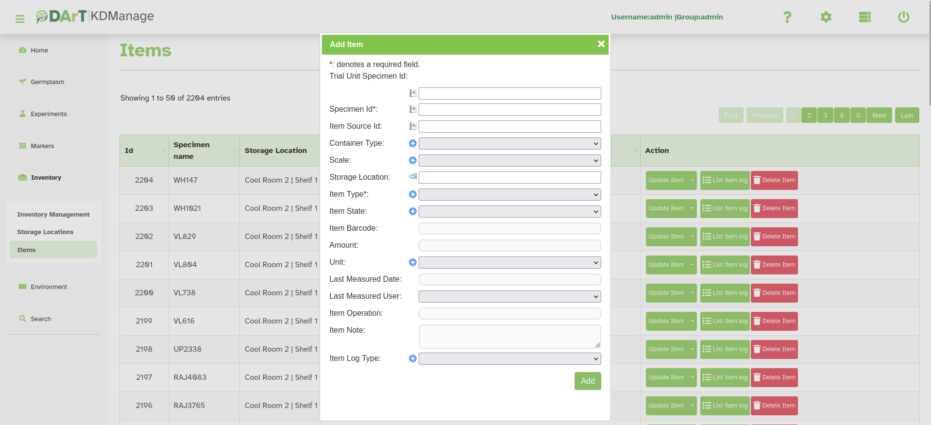Go to Germplasm in sidebar
The height and width of the screenshot is (425, 931).
[47, 82]
